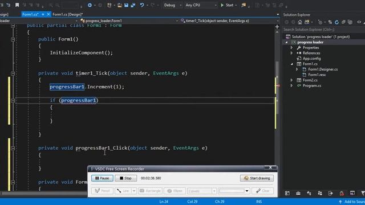This screenshot has height=205, width=365.
Task: Expand the Form1.Designer.cs node
Action: (297, 69)
